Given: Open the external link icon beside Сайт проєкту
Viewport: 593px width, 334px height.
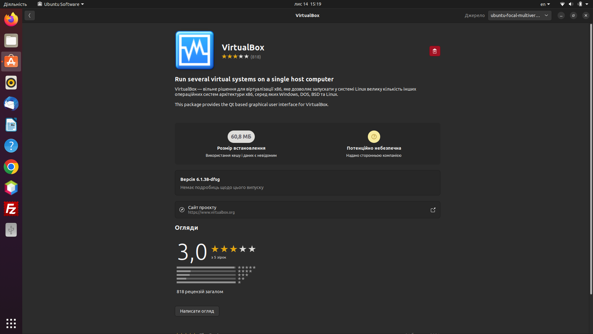Looking at the screenshot, I should 433,210.
